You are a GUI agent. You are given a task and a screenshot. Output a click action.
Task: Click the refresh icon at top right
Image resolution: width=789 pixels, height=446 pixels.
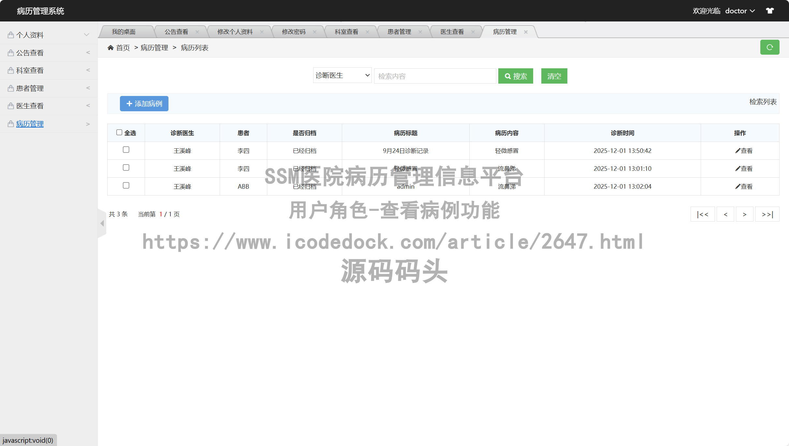pyautogui.click(x=770, y=47)
